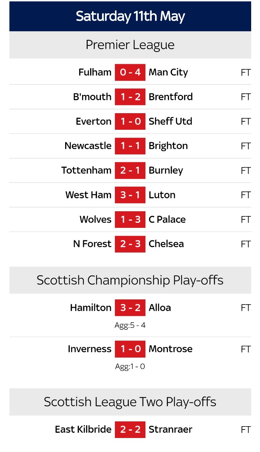This screenshot has width=260, height=452.
Task: Click the Tottenham 2 - 1 score box
Action: point(130,170)
